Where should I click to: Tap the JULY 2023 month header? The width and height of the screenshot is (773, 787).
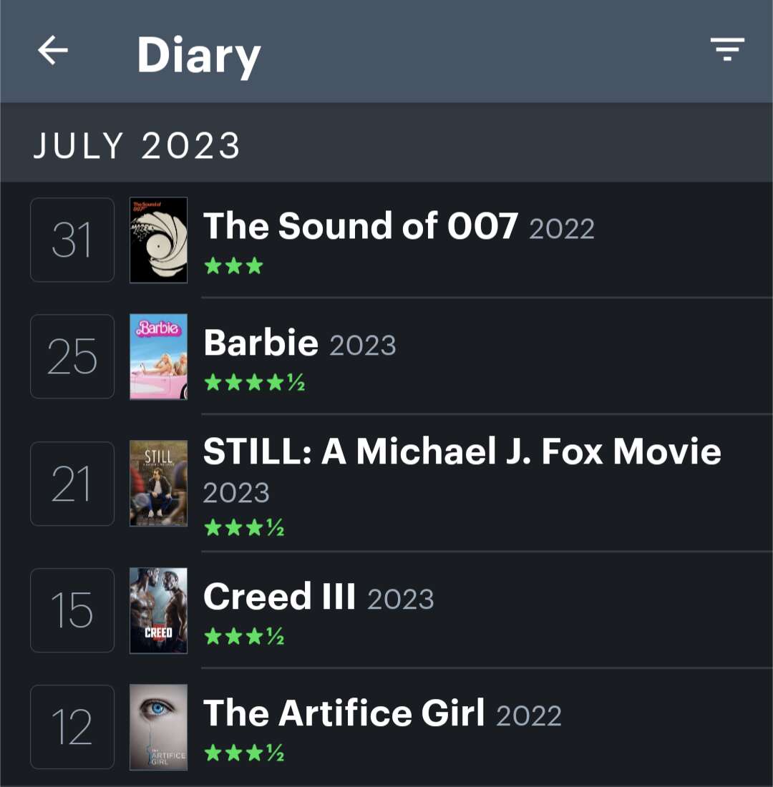136,146
